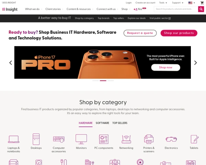Switch to the TOP SELLERS tab
Viewport: 206px width, 165px height.
coord(120,123)
